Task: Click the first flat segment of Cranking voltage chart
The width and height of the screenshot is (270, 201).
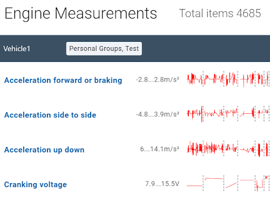Action: click(x=195, y=186)
